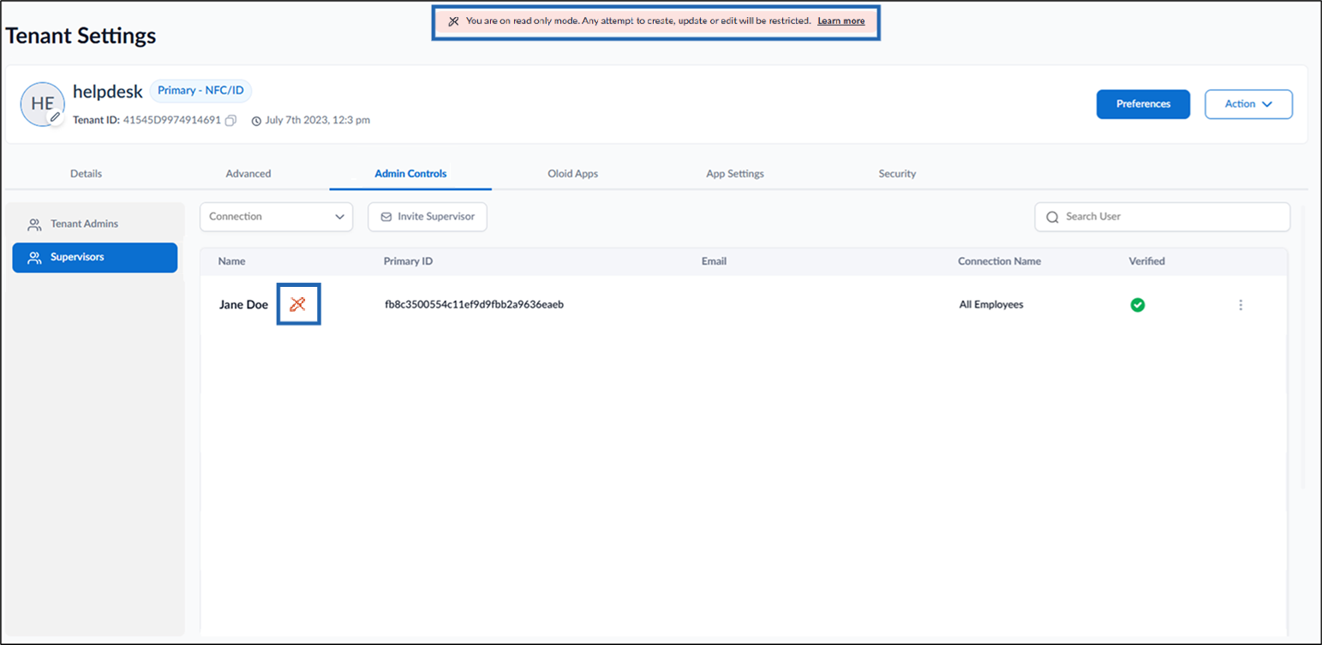Viewport: 1322px width, 645px height.
Task: Click the helpdesk tenant name
Action: pyautogui.click(x=108, y=92)
